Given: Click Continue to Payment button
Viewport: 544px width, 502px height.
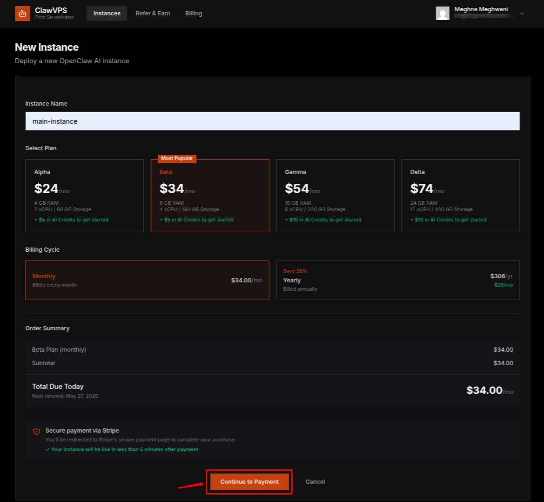Looking at the screenshot, I should pos(249,482).
